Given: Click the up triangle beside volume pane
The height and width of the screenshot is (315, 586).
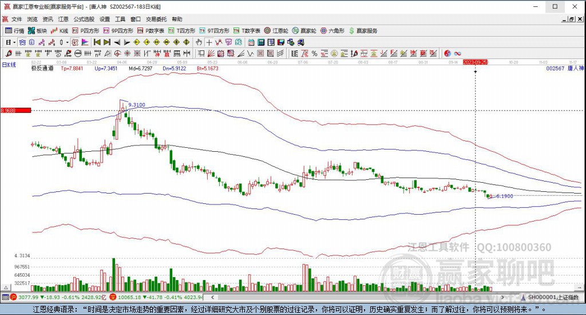Looking at the screenshot, I should [x=6, y=288].
